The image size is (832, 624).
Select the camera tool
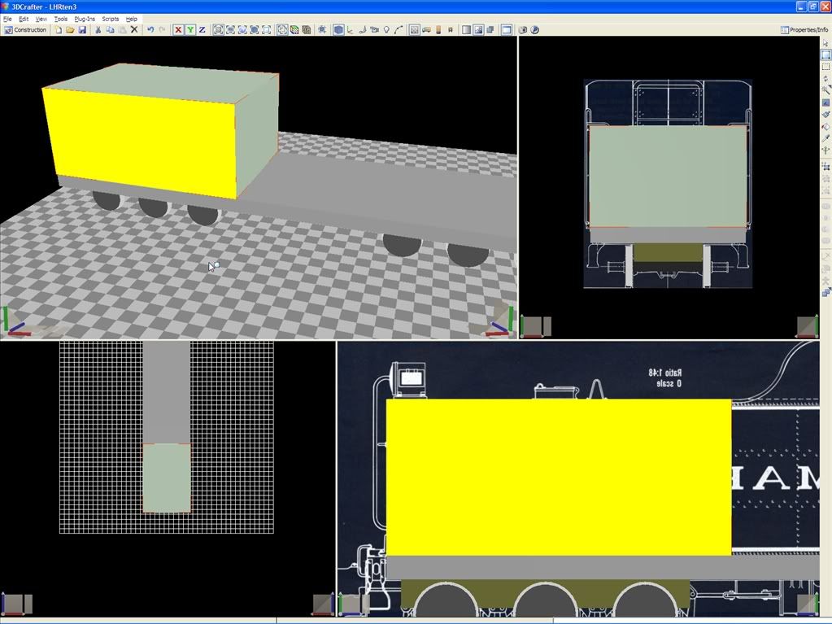tap(375, 30)
